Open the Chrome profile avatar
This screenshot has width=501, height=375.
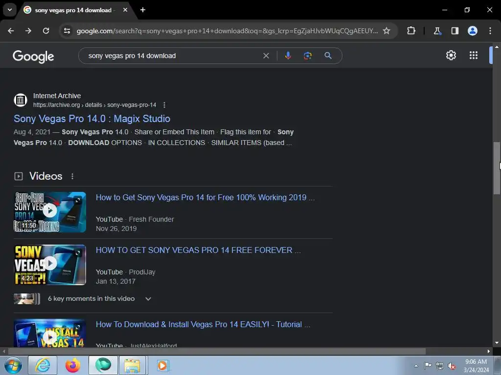(473, 31)
